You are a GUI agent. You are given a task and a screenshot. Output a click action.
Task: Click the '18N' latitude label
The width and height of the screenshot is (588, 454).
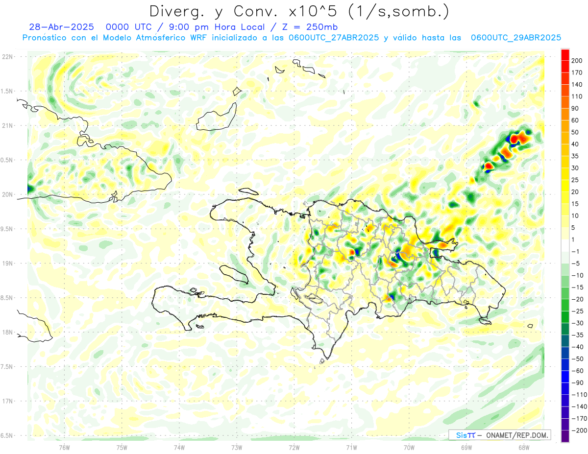tap(7, 332)
